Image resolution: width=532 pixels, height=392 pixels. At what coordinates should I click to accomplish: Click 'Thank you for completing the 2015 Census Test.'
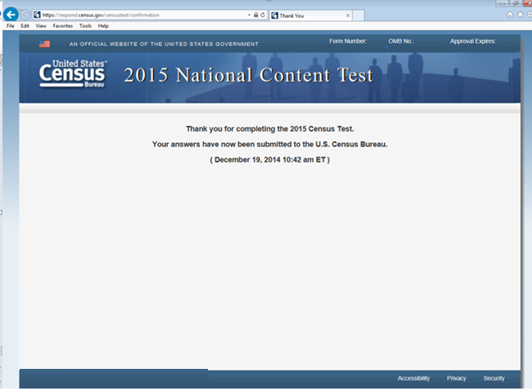(x=270, y=129)
